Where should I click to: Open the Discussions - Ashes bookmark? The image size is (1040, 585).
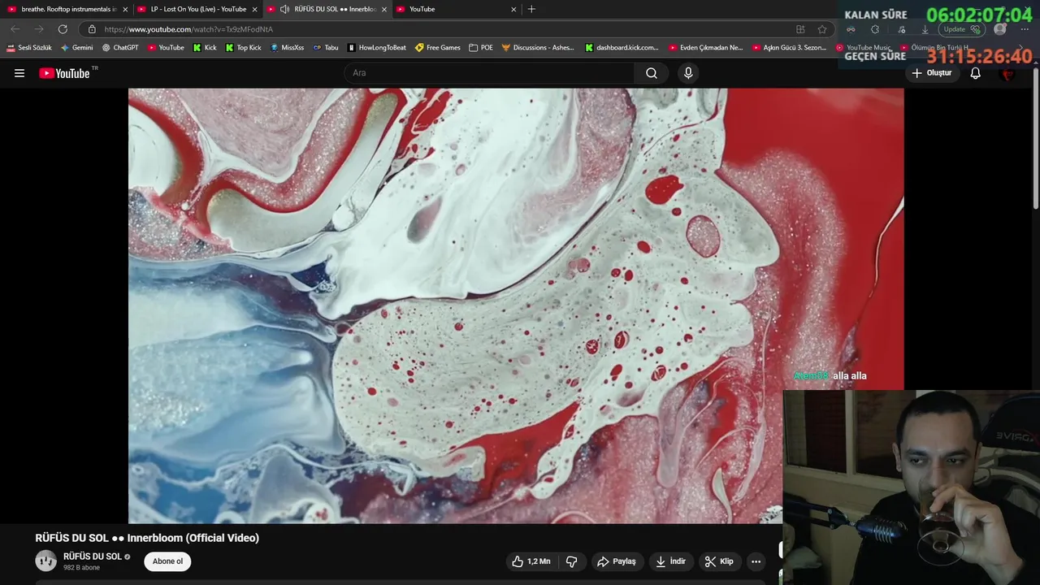[538, 48]
